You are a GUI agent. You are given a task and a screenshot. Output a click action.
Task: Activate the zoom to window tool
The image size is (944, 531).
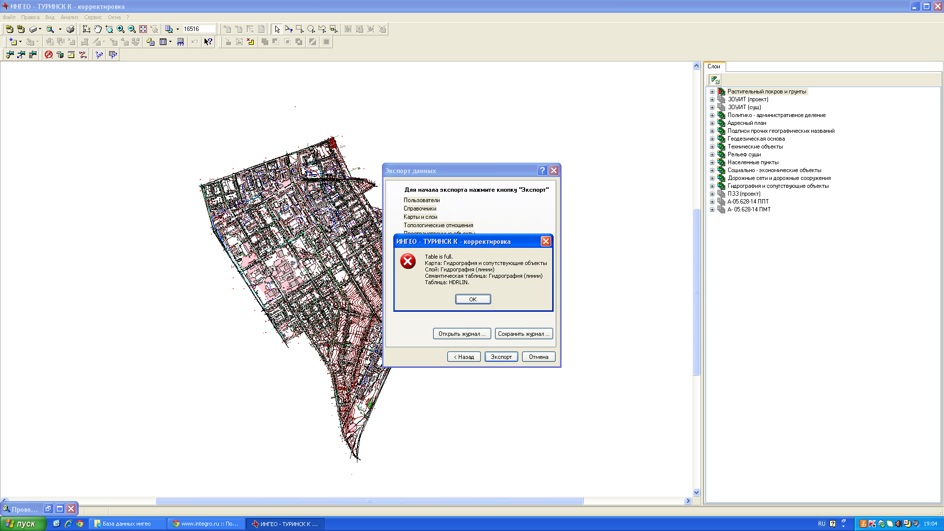pos(109,29)
